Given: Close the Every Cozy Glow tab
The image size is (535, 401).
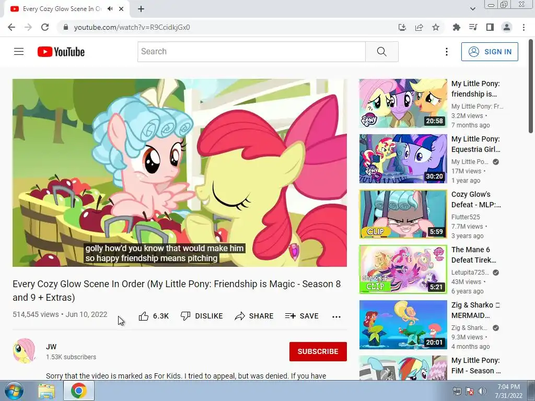Looking at the screenshot, I should (121, 9).
